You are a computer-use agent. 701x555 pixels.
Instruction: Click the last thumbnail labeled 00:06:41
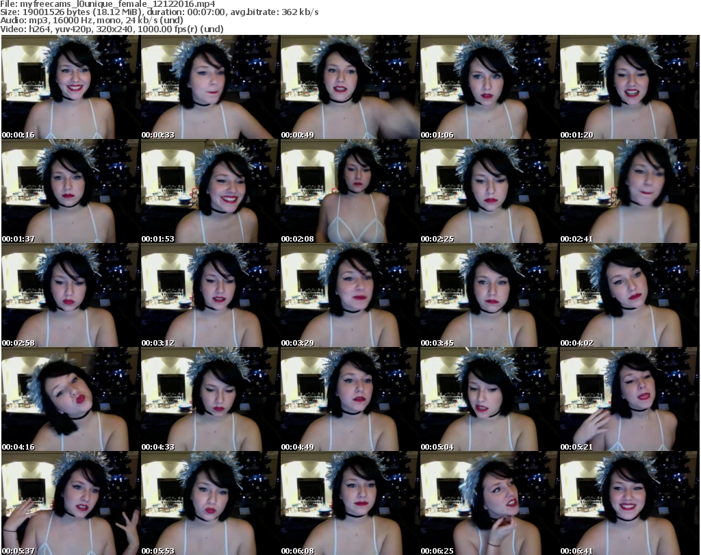pyautogui.click(x=629, y=503)
